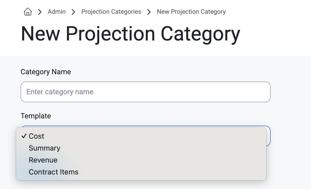
Task: Click blank gray form area to dismiss dropdown
Action: tap(290, 119)
